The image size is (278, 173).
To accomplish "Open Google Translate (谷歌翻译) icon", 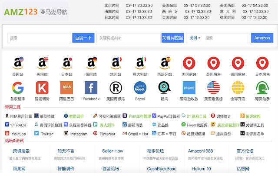I will point(18,88).
